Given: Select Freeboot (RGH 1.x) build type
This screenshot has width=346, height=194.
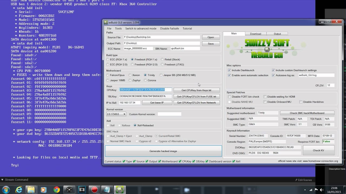Looking at the screenshot, I should [144, 60].
